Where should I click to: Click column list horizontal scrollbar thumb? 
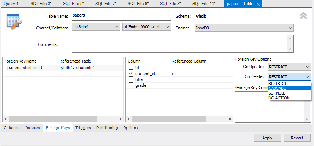[x=169, y=119]
